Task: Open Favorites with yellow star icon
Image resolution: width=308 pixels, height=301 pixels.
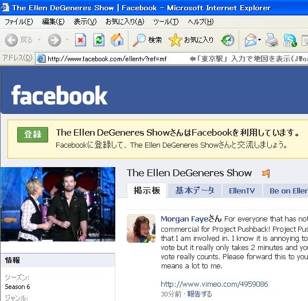Action: [175, 40]
